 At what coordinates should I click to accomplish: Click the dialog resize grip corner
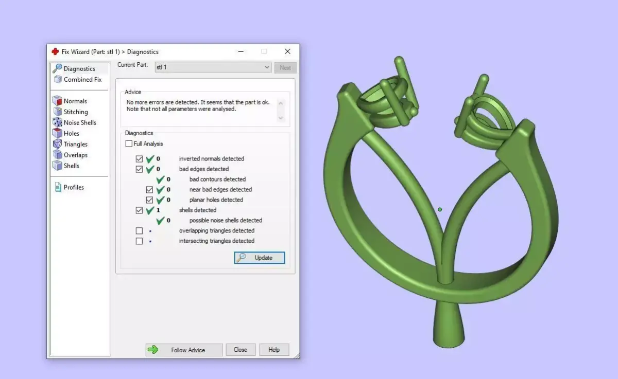296,355
